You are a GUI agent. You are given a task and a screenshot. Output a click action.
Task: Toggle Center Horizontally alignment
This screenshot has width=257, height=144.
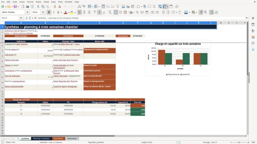84,12
